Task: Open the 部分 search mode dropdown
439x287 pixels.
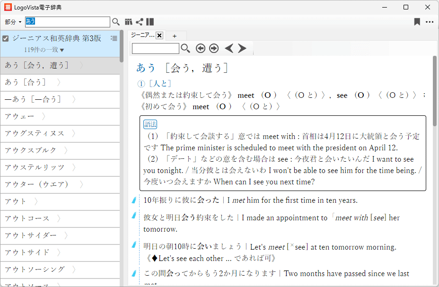Action: coord(13,22)
